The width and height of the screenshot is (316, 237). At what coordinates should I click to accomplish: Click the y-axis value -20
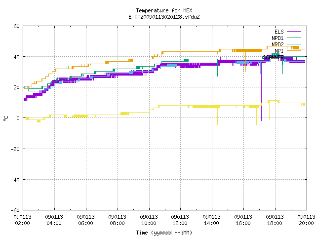point(15,149)
